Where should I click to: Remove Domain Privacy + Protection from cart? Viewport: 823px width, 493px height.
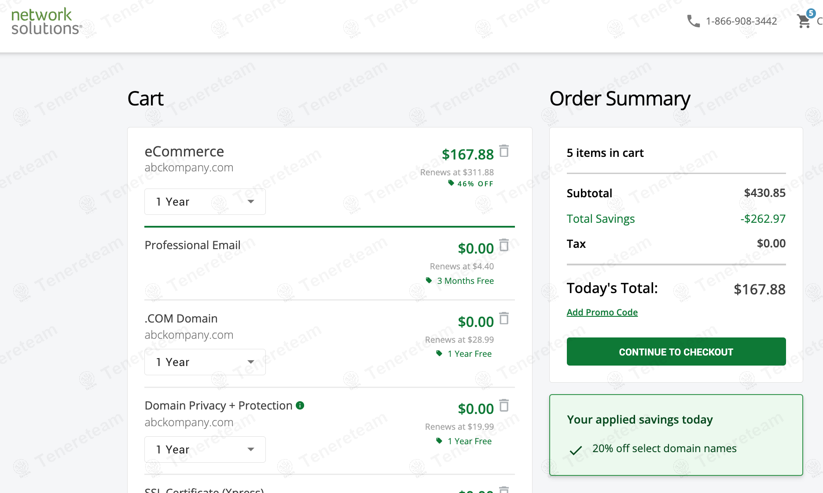pos(504,406)
